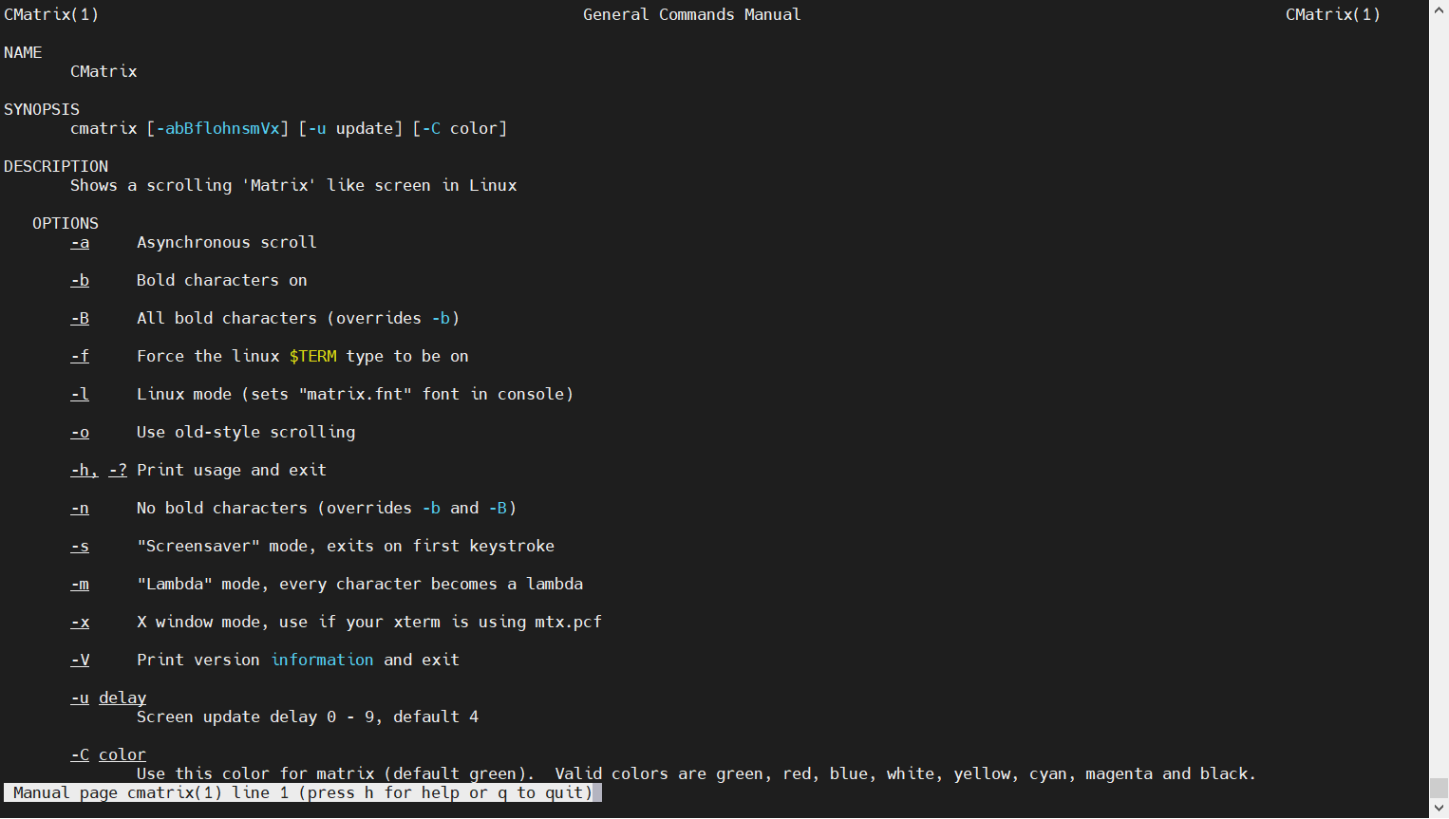The image size is (1449, 819).
Task: Click the '"Lambda" mode' description line
Action: coord(360,584)
